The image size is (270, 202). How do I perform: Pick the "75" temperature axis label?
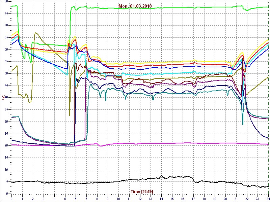6,13
